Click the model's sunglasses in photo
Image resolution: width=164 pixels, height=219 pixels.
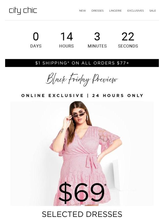78,114
